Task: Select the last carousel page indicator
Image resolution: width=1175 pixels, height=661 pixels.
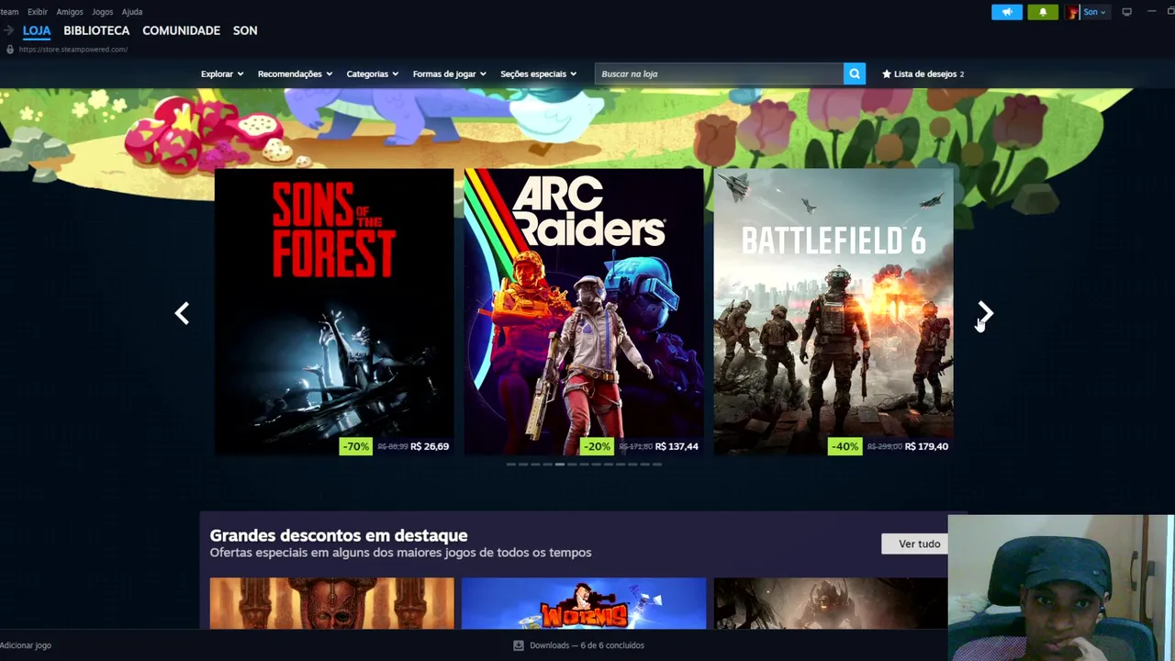Action: point(656,465)
